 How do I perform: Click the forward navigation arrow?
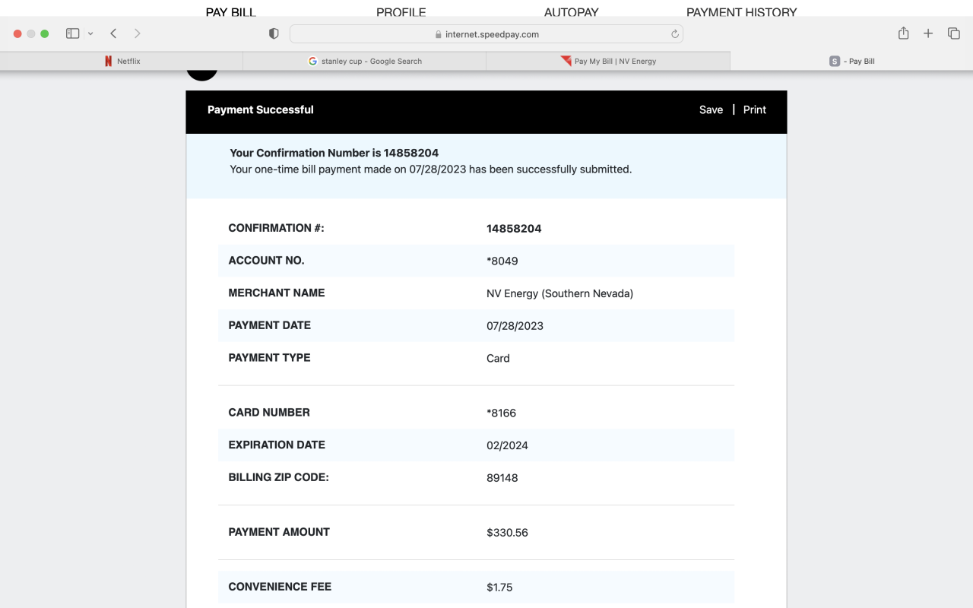tap(137, 33)
